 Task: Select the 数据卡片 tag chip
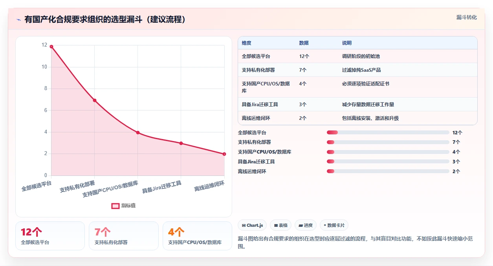tap(334, 225)
